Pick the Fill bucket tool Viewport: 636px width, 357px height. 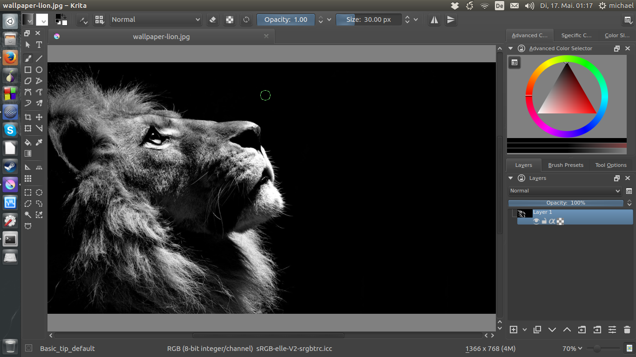(x=28, y=142)
